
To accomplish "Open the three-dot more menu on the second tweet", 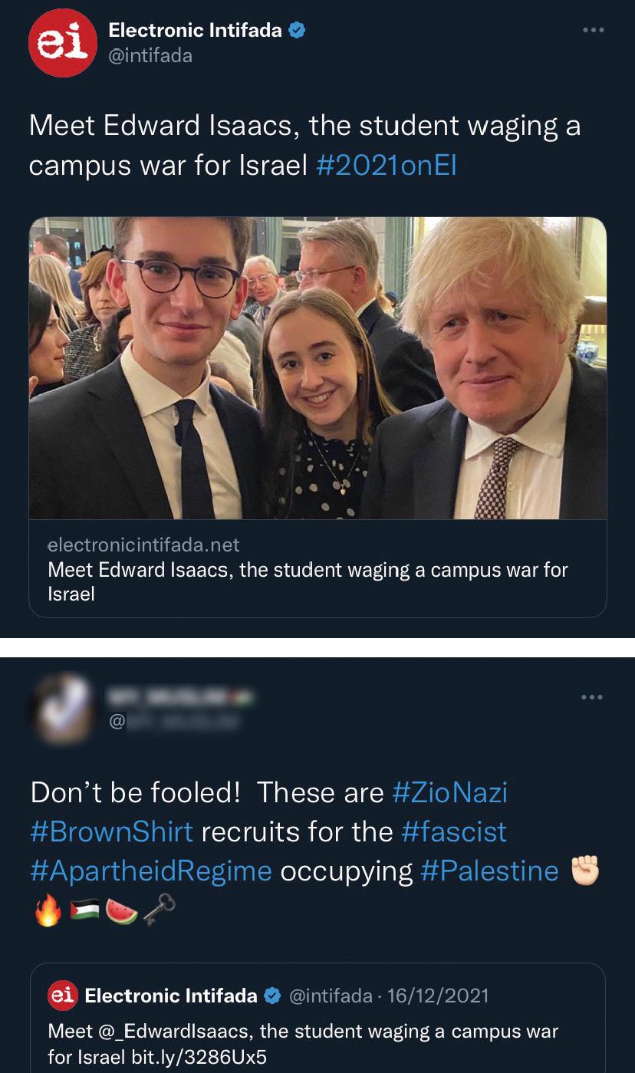I will 593,697.
